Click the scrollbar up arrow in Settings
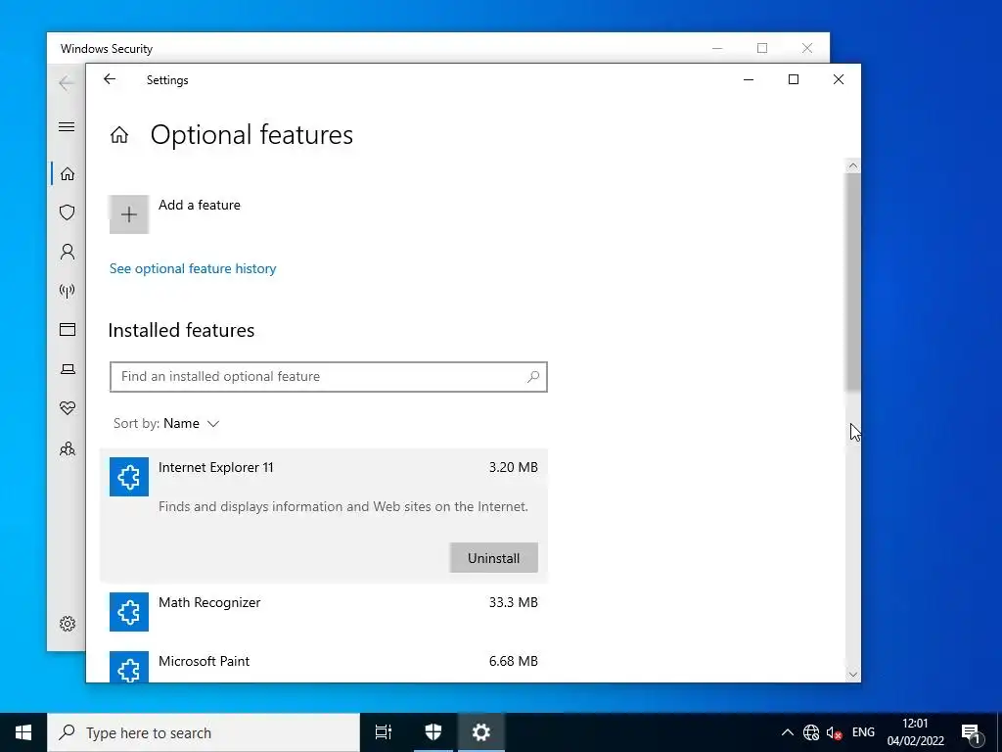Screen dimensions: 1002x752 coord(852,165)
